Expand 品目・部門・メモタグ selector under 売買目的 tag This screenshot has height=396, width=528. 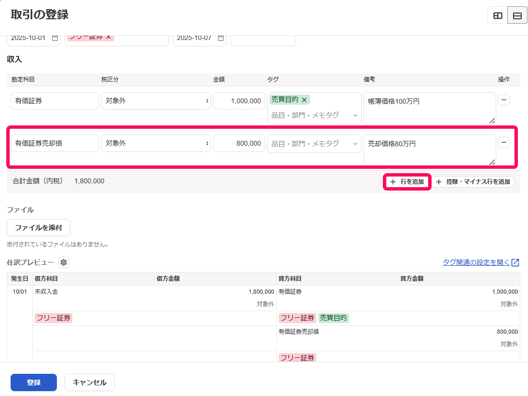(x=314, y=115)
